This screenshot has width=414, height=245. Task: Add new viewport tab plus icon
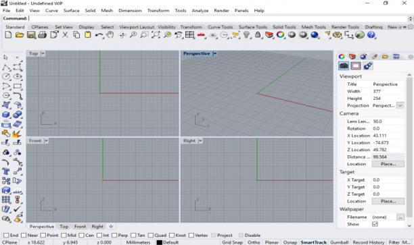[111, 227]
